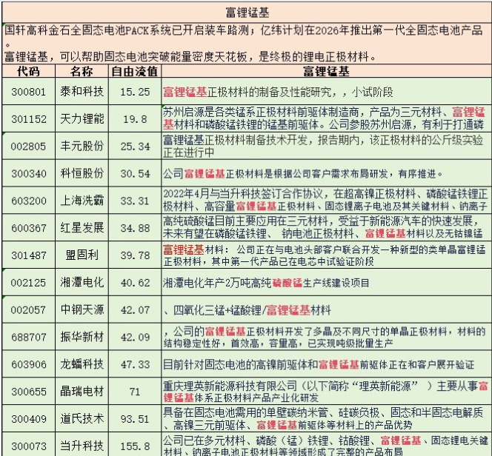Select description cell mentioning 吨级批量生产
492x456 pixels.
[x=327, y=337]
